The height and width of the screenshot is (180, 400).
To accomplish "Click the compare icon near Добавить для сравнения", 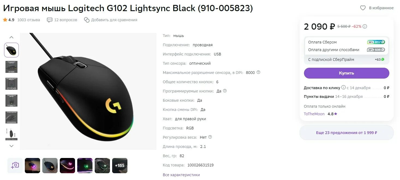I will 87,20.
